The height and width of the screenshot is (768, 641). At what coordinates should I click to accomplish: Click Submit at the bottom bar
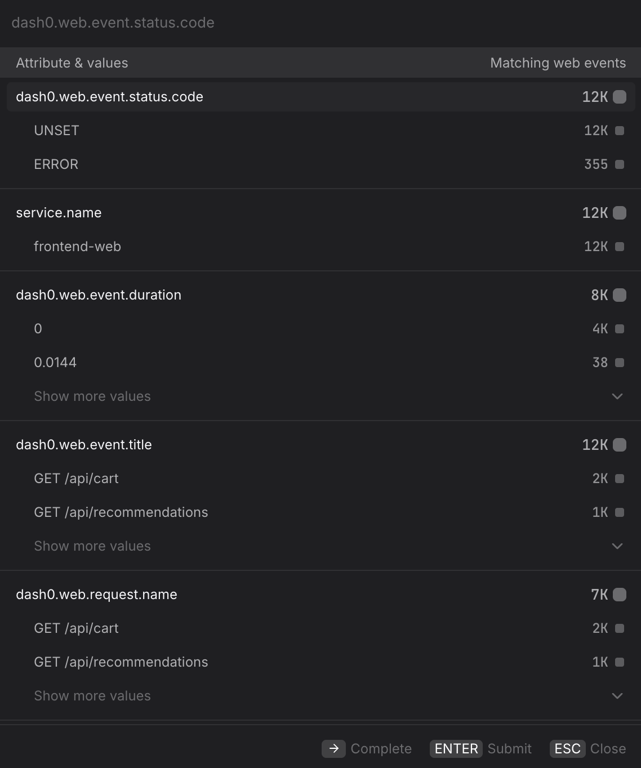(509, 748)
